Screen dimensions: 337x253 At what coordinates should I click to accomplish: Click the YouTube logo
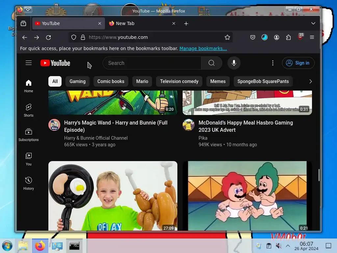55,63
